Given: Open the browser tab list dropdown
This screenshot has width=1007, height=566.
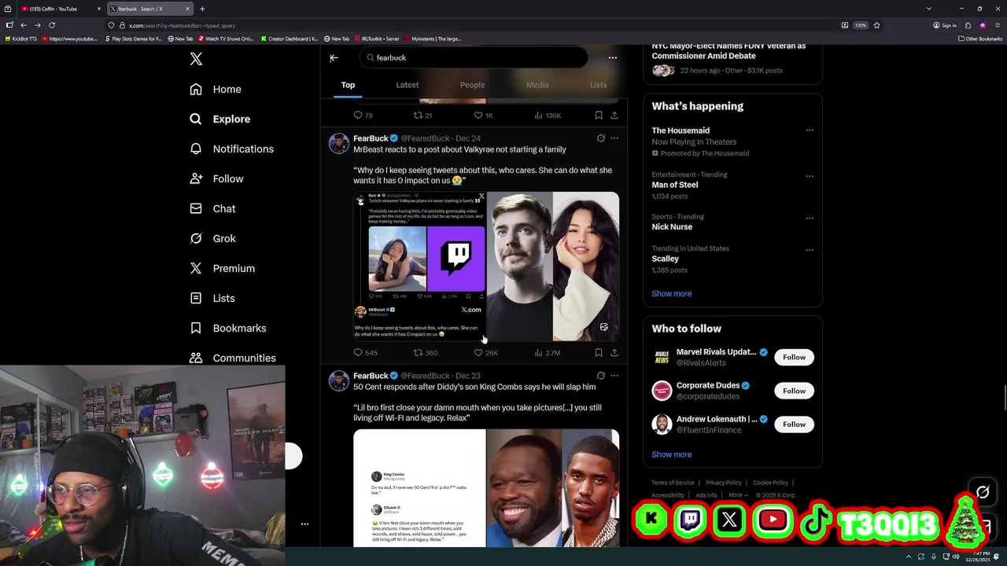Looking at the screenshot, I should [929, 9].
